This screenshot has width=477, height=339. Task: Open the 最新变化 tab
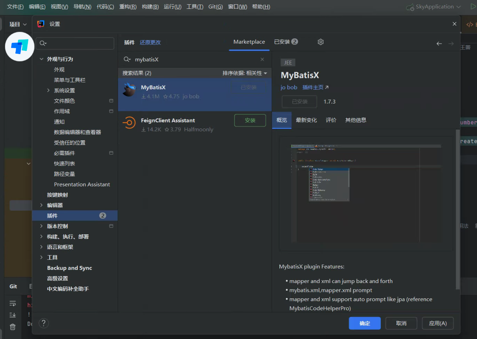pos(306,120)
